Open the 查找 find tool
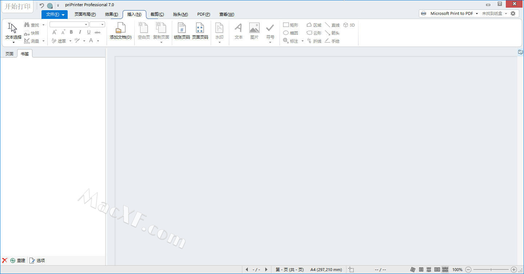 32,25
